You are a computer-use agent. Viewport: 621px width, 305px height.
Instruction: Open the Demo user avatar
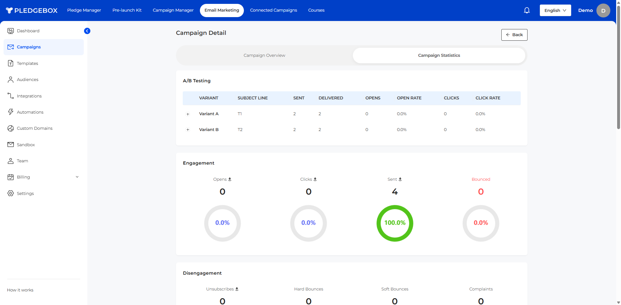603,10
